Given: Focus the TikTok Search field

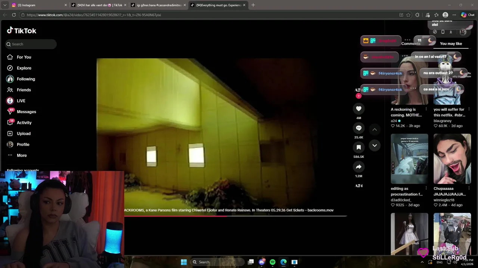Looking at the screenshot, I should click(31, 44).
